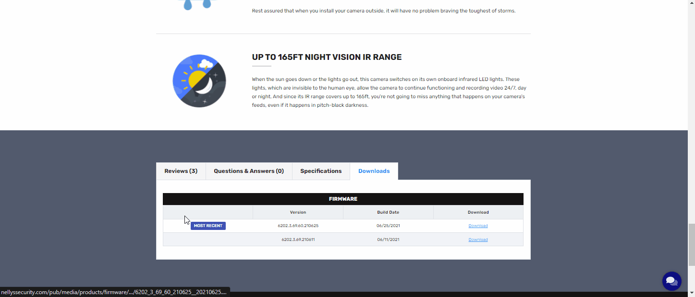Switch to the Reviews (3) tab

point(181,171)
